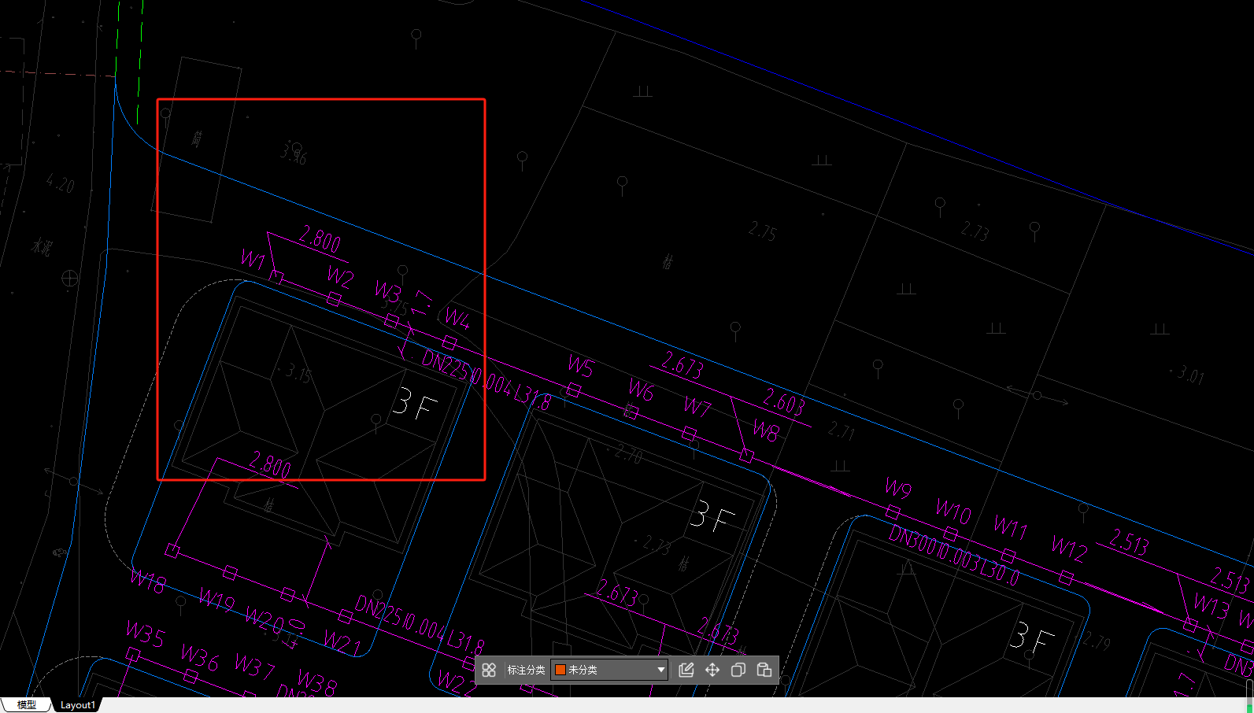This screenshot has width=1254, height=713.
Task: Select the W7 manhole label
Action: (697, 407)
